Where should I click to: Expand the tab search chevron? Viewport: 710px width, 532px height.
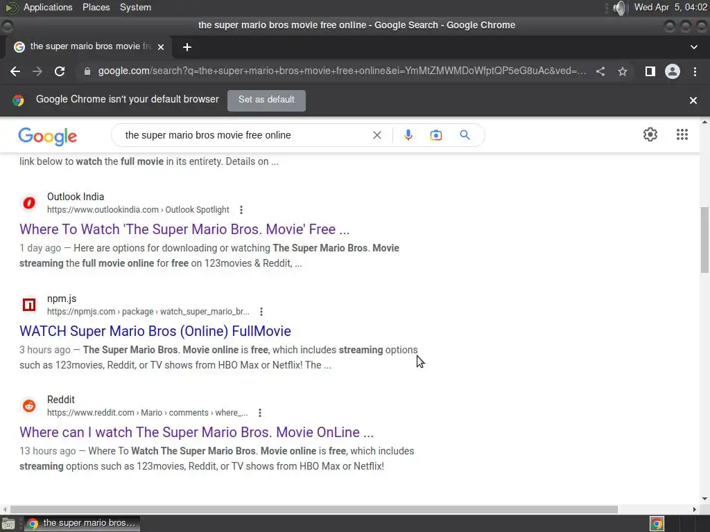coord(693,47)
